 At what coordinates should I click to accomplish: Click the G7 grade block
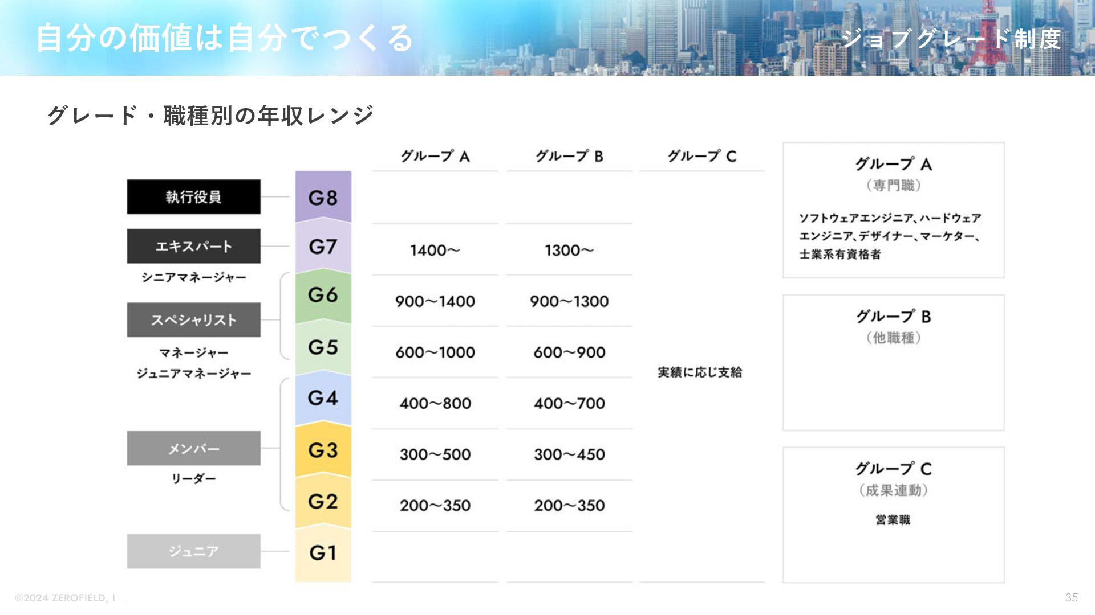click(323, 247)
